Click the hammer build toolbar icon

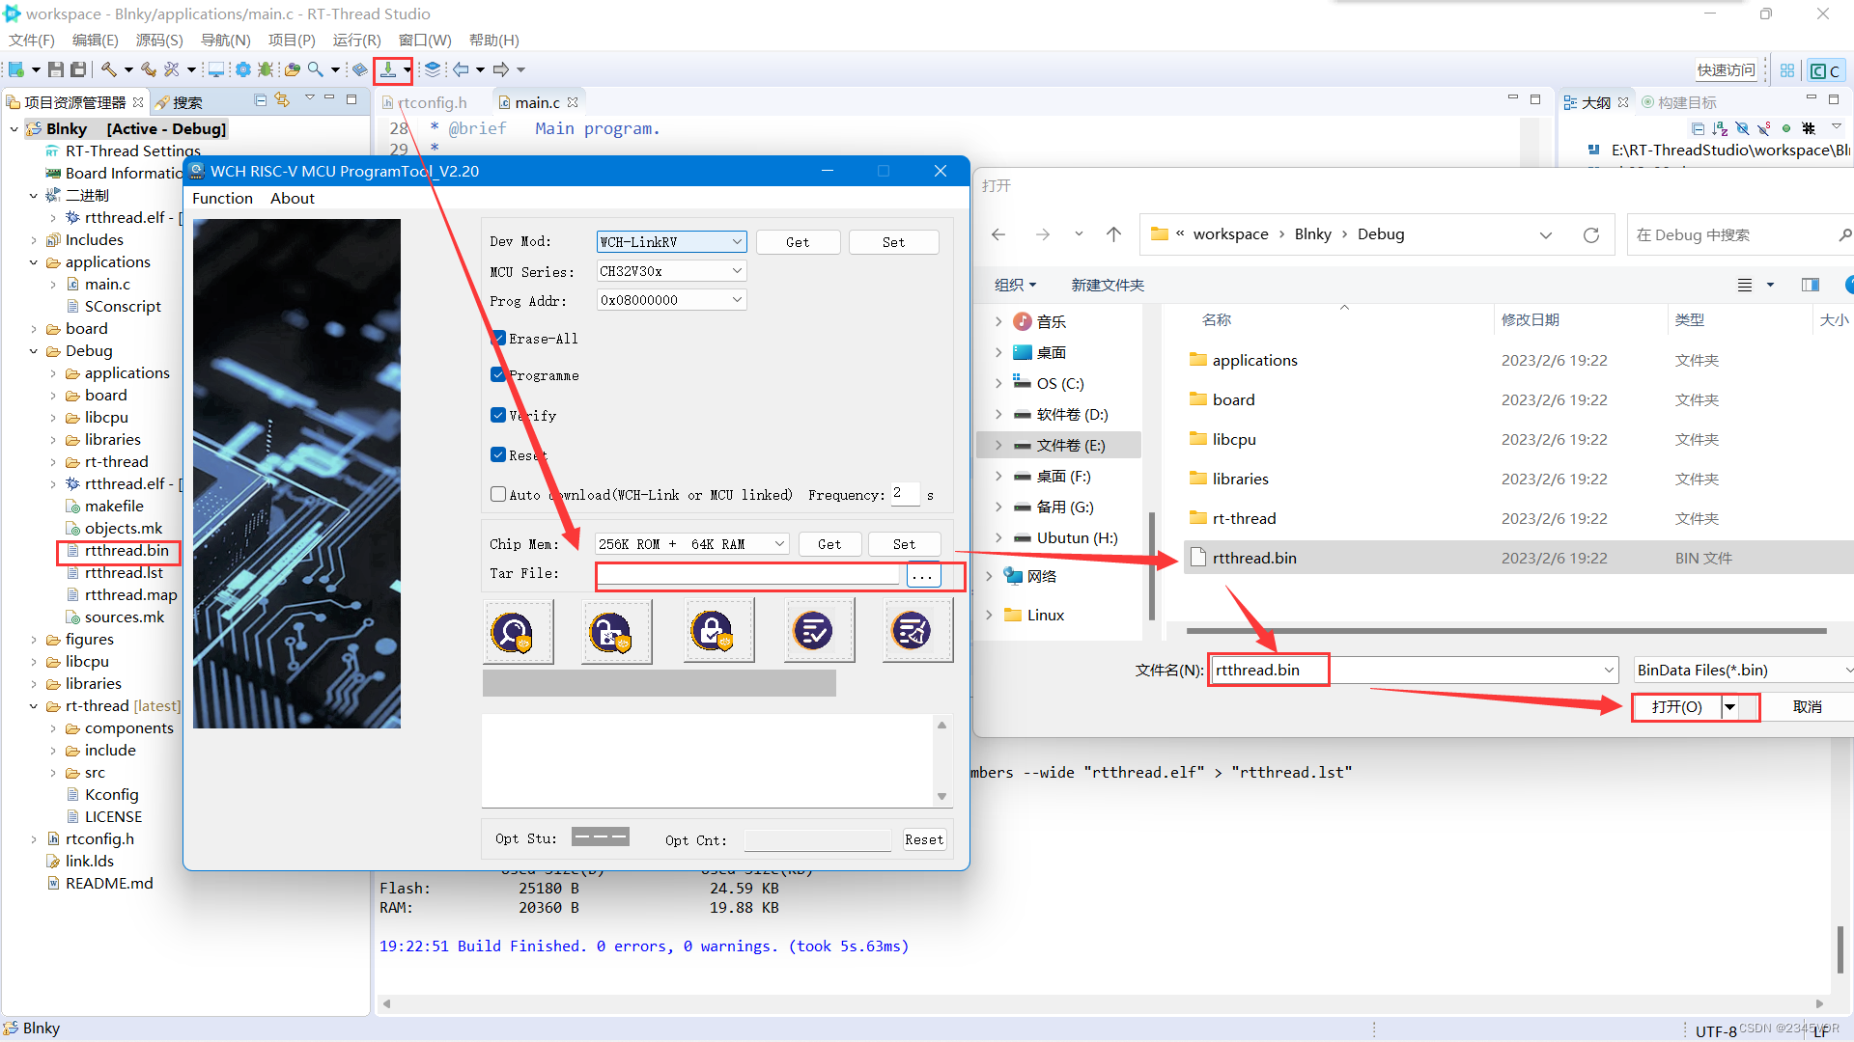tap(109, 69)
